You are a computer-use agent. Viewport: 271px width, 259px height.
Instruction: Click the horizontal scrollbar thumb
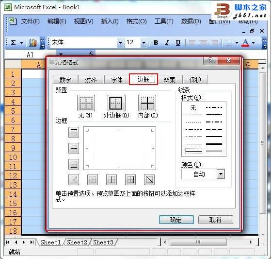198,242
